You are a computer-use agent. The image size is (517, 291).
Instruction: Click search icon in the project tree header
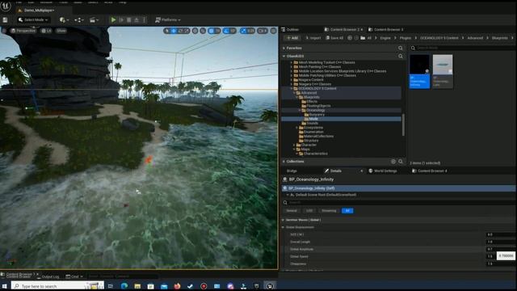pos(401,57)
